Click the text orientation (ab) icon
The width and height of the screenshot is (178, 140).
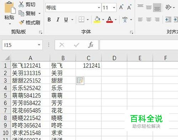pyautogui.click(x=168, y=7)
